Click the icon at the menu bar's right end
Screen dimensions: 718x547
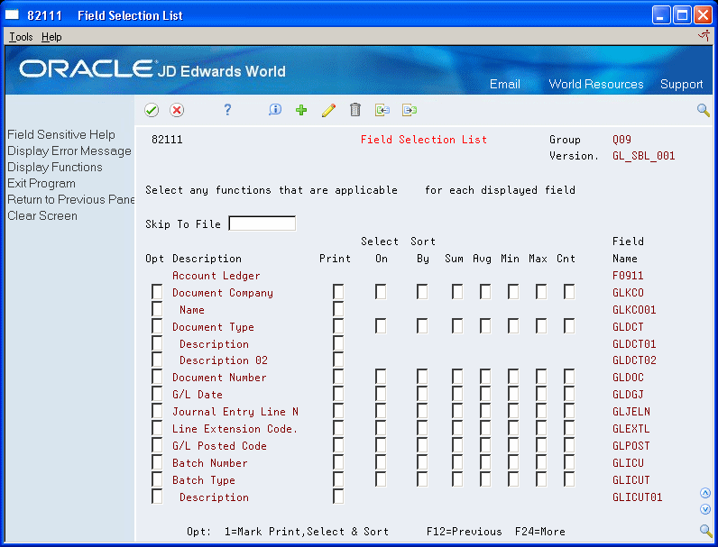pyautogui.click(x=704, y=36)
